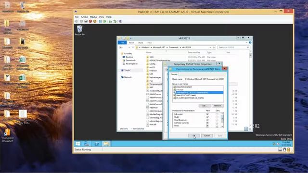Pause the virtual machine
The height and width of the screenshot is (173, 308).
101,21
